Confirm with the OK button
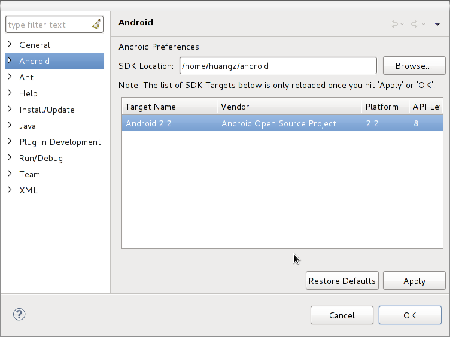Image resolution: width=450 pixels, height=337 pixels. 410,315
